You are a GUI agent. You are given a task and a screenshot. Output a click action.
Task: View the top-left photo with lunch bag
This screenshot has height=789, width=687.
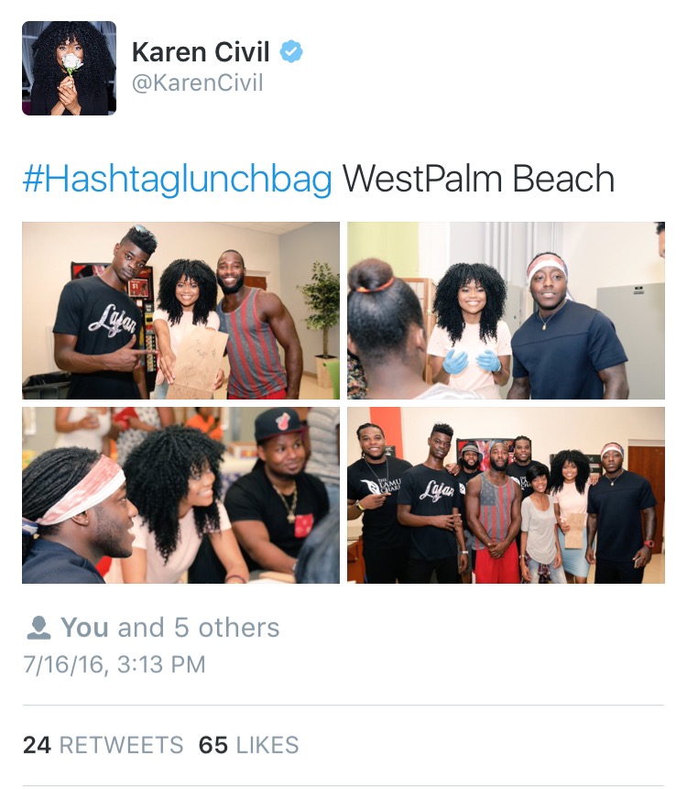pos(180,311)
